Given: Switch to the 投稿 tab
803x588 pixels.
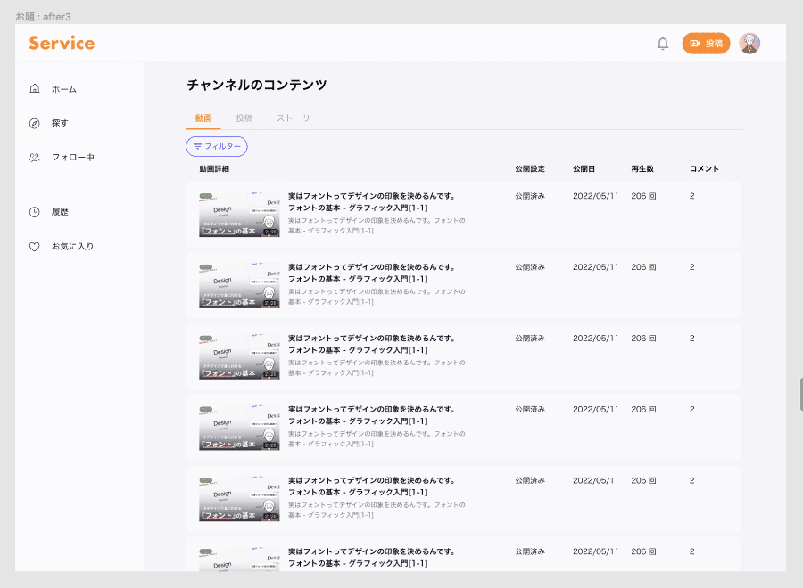Looking at the screenshot, I should tap(244, 118).
